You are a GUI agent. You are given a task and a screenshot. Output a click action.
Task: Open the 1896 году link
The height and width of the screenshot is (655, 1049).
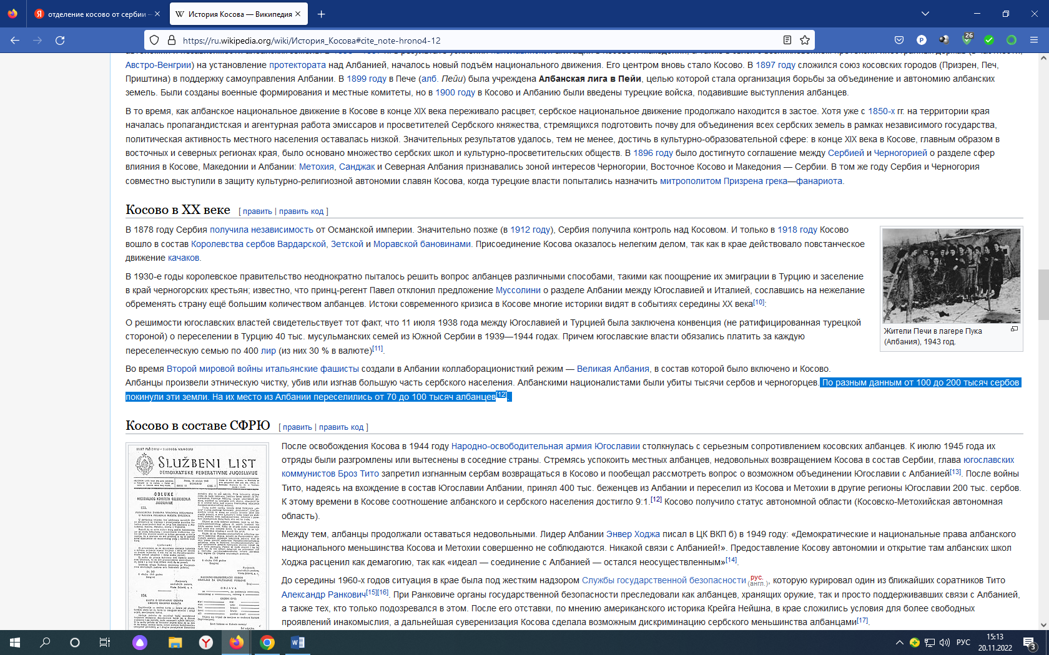tap(653, 153)
